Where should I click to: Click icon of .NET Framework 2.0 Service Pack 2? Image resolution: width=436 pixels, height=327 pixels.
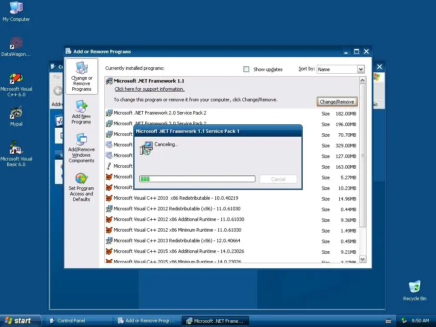[109, 113]
